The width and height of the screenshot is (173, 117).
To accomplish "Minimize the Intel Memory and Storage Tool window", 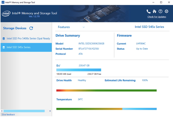I will 153,2.
